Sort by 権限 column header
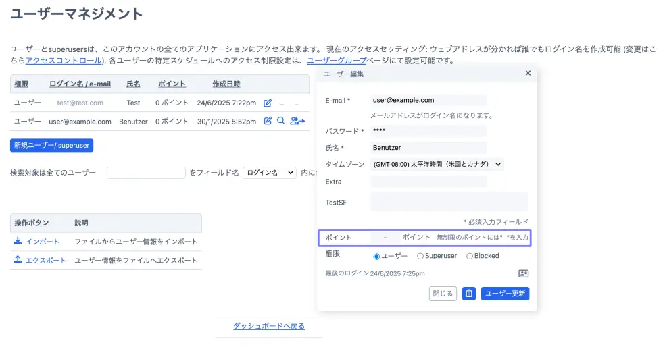The image size is (665, 349). tap(21, 84)
